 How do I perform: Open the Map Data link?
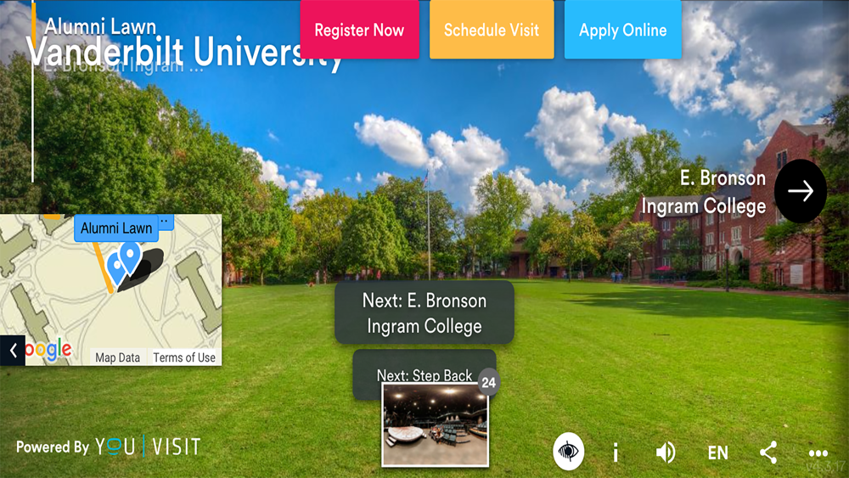click(117, 357)
